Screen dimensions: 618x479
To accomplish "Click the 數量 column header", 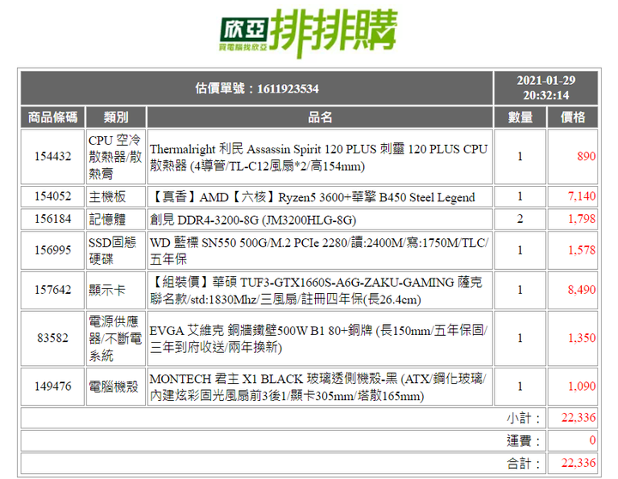I will 520,117.
